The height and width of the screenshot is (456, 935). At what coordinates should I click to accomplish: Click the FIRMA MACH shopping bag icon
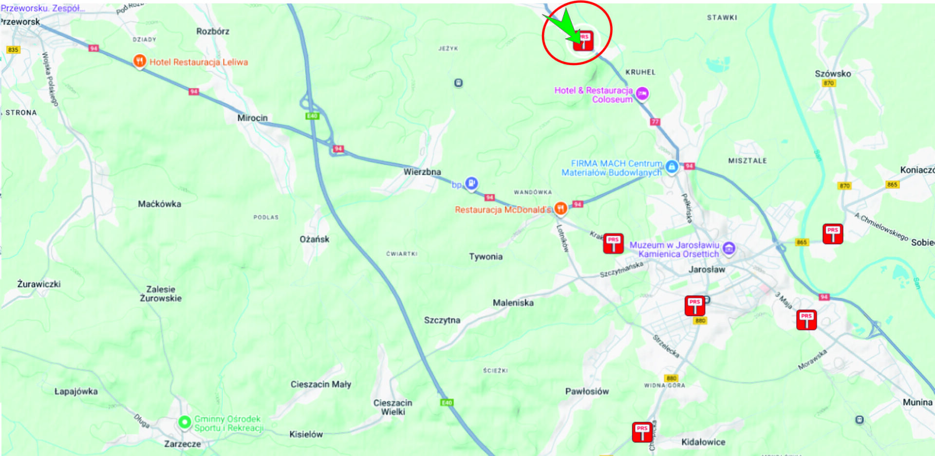coord(672,167)
